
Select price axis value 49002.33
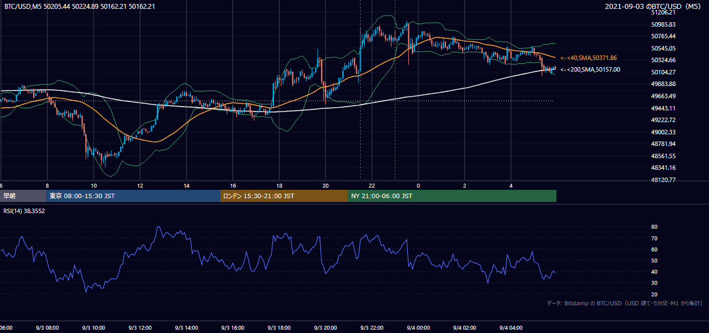[x=663, y=132]
